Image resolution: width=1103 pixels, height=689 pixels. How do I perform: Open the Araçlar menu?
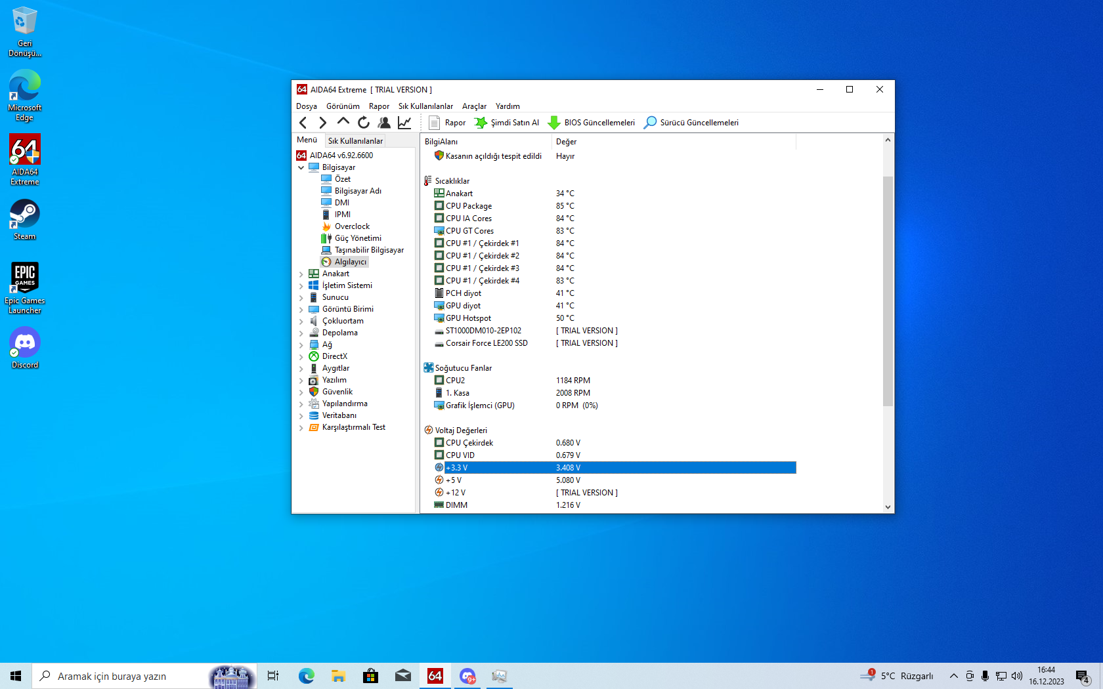coord(474,106)
